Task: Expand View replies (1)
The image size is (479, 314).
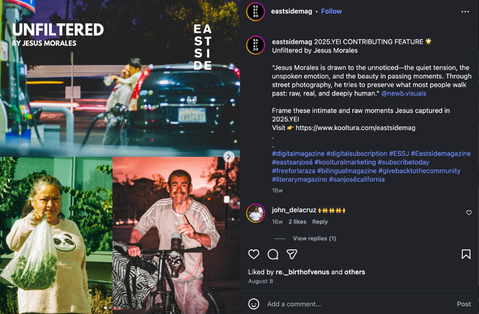Action: coord(314,238)
